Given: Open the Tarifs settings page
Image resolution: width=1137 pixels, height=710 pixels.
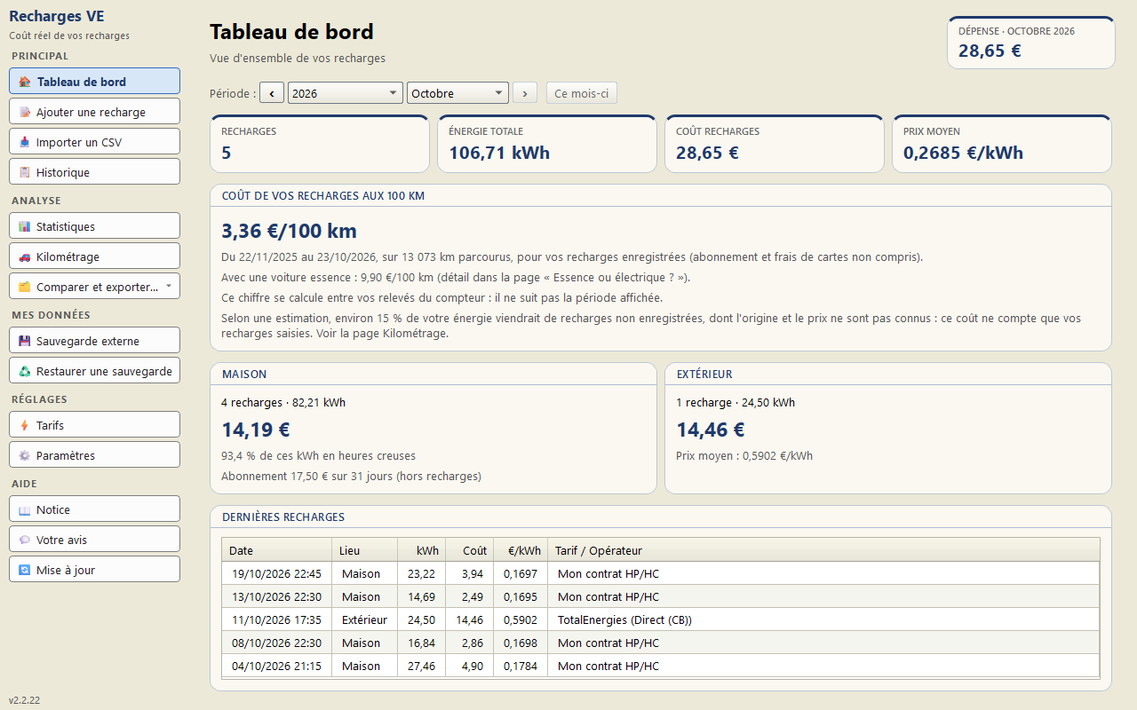Looking at the screenshot, I should 94,425.
